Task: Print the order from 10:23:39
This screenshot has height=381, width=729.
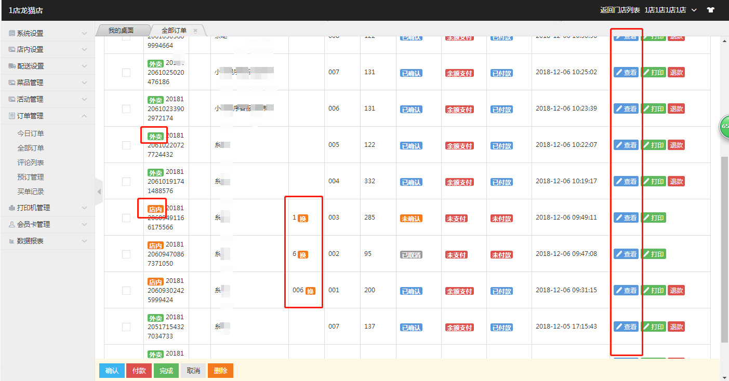Action: pos(653,109)
